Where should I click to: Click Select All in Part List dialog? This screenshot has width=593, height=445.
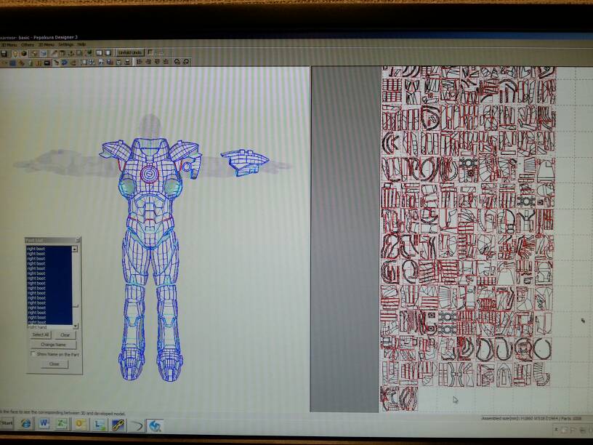(x=41, y=335)
